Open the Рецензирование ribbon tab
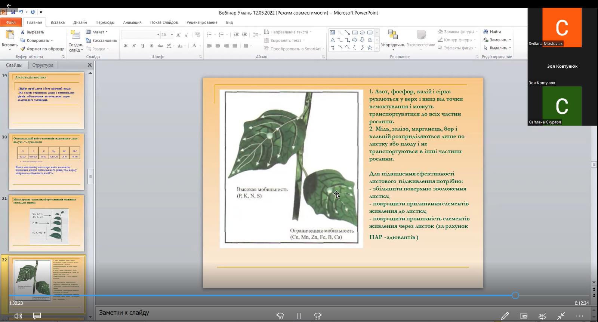 click(202, 22)
